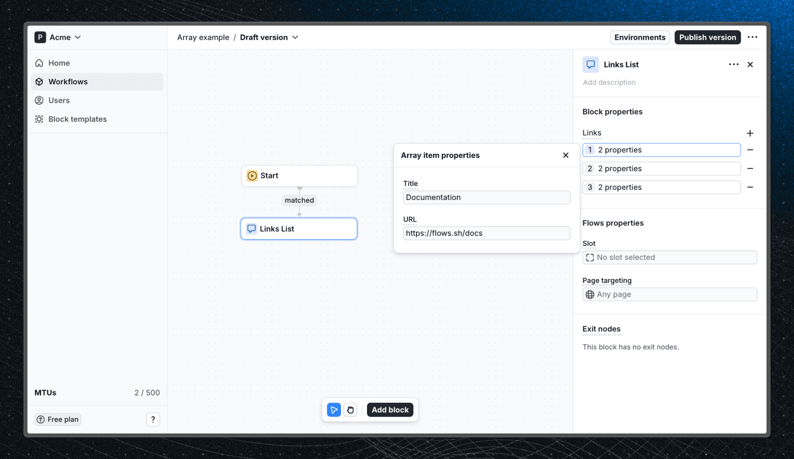Edit the Title field containing Documentation
This screenshot has width=794, height=459.
click(486, 197)
